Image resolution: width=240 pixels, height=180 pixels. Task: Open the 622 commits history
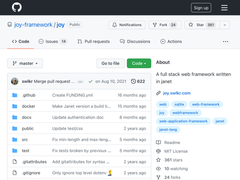pyautogui.click(x=138, y=81)
